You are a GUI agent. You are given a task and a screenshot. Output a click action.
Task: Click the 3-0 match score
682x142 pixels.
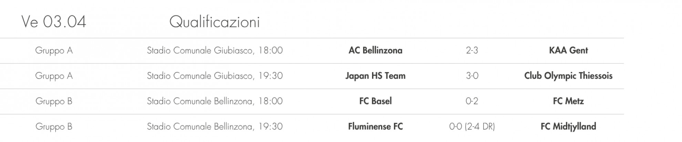pyautogui.click(x=472, y=76)
